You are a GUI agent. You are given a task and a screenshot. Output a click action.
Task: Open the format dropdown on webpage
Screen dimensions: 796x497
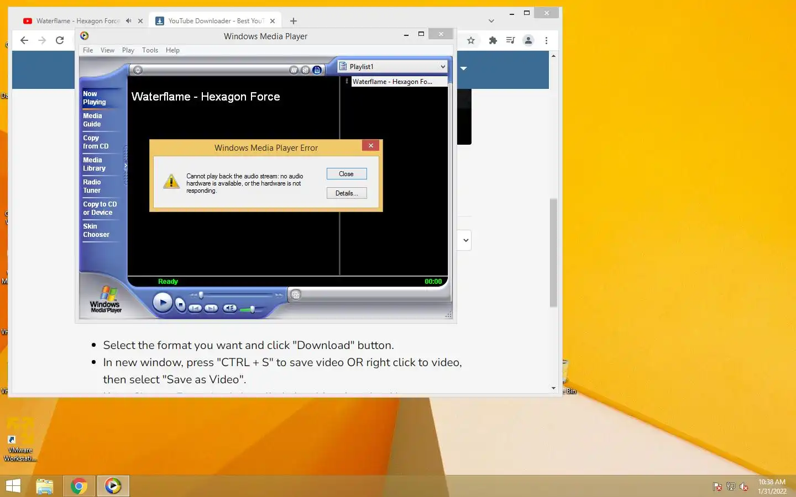464,240
